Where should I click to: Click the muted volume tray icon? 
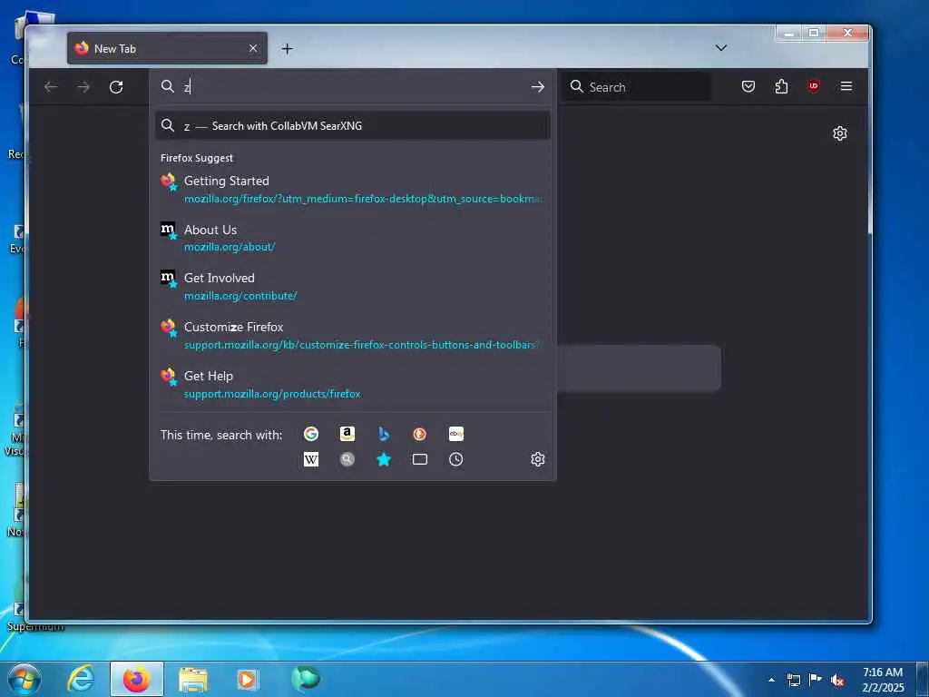837,680
